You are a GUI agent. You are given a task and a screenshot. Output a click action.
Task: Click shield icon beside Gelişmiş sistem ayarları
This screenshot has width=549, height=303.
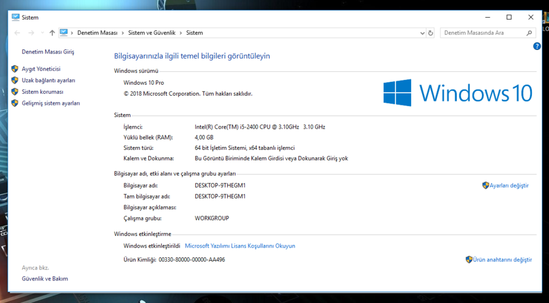(15, 103)
